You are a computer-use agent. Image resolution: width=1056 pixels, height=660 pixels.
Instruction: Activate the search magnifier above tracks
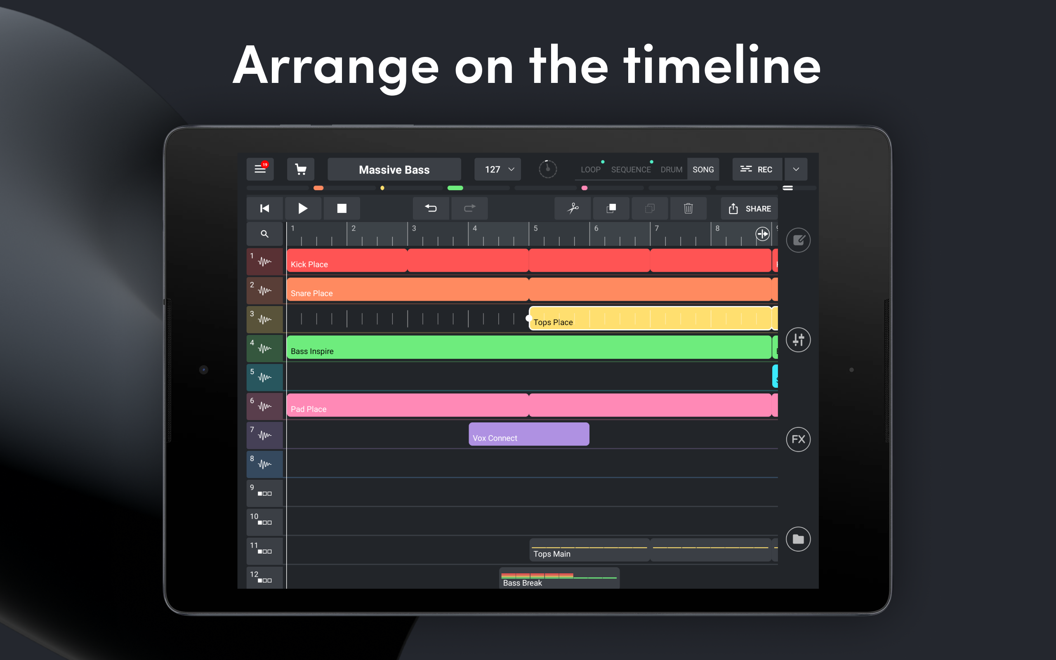264,233
